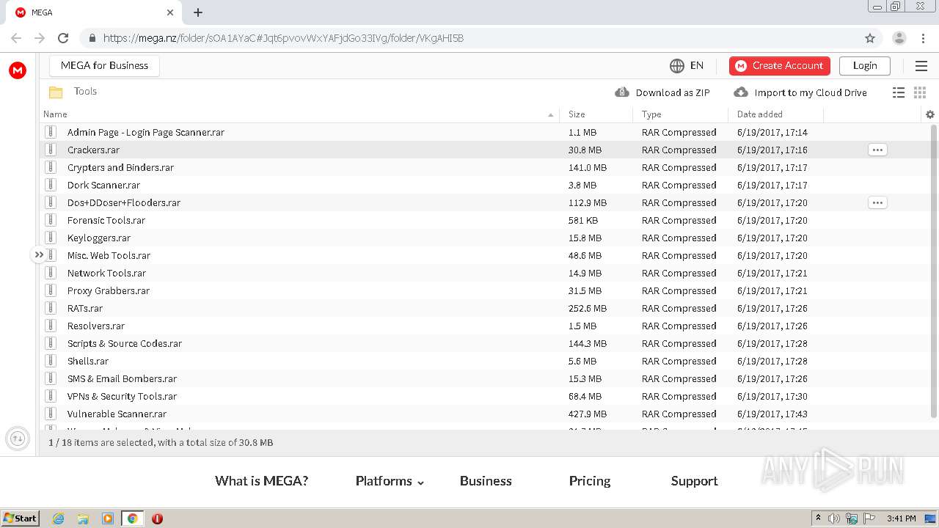Open a new browser tab
Image resolution: width=939 pixels, height=528 pixels.
pos(198,12)
